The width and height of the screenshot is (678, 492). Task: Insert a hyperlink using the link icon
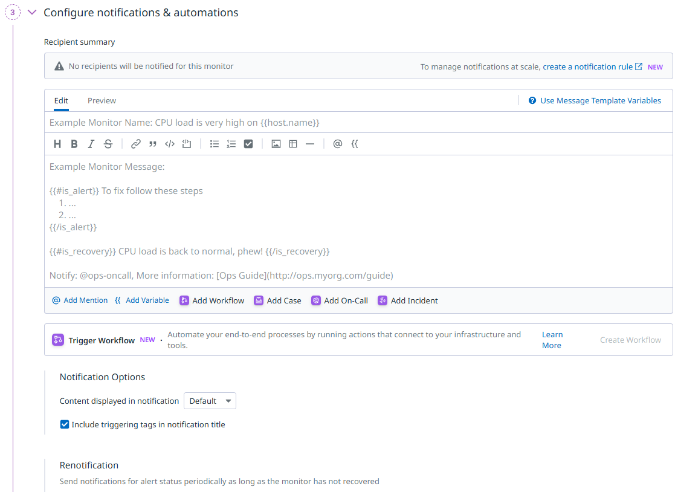coord(136,144)
